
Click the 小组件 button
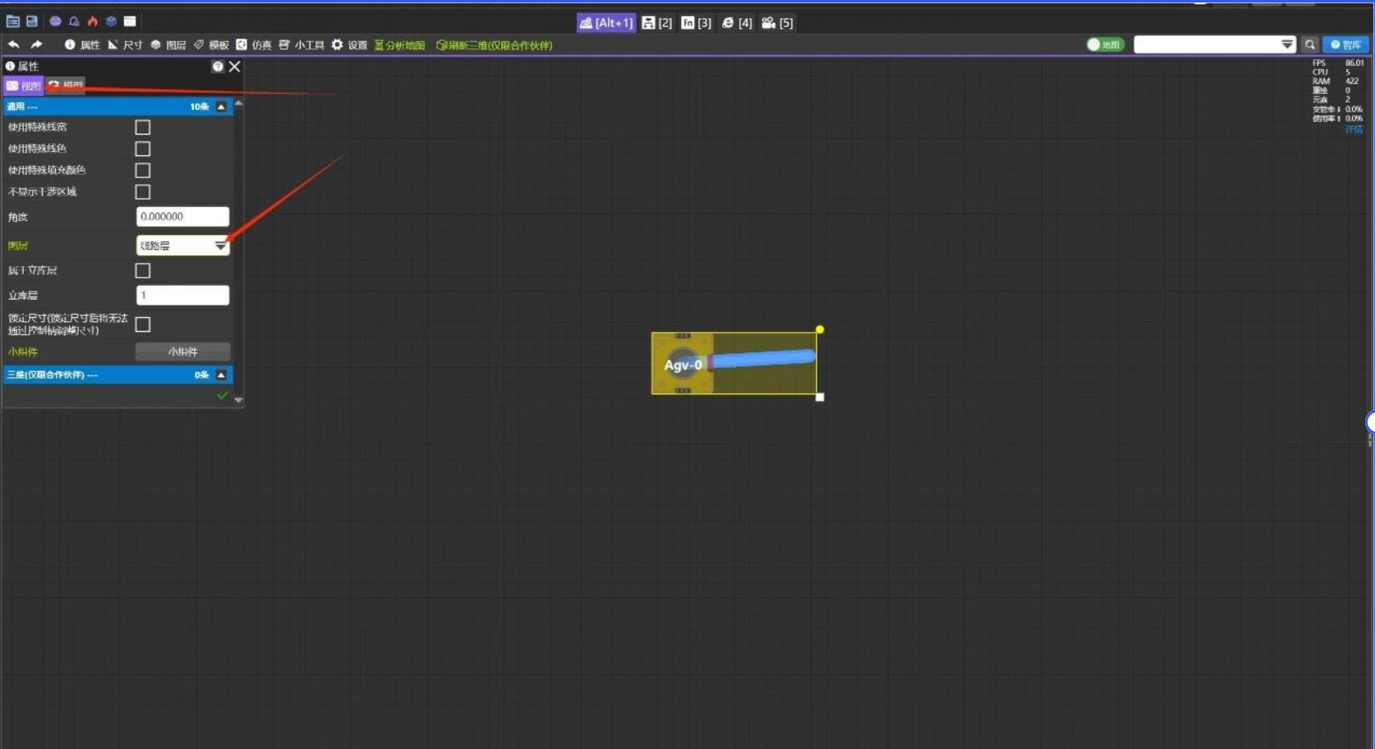point(182,352)
